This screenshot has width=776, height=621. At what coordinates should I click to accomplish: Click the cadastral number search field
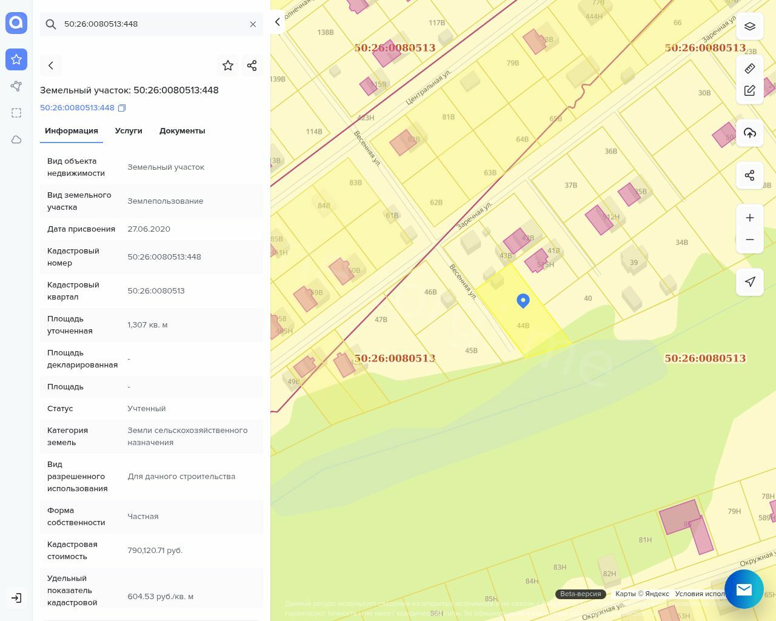(152, 24)
